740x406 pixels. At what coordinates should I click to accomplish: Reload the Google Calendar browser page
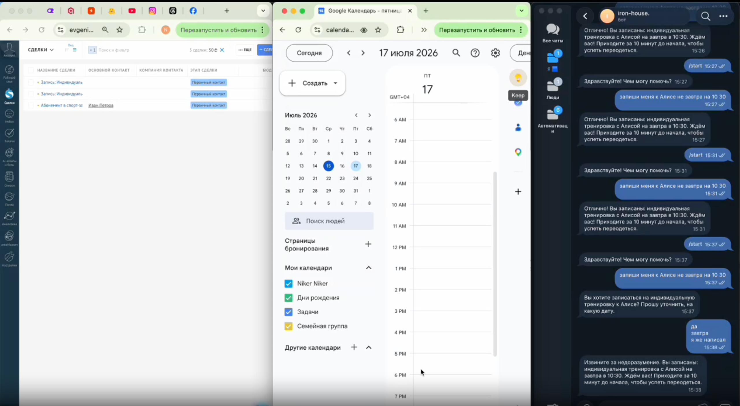click(298, 30)
